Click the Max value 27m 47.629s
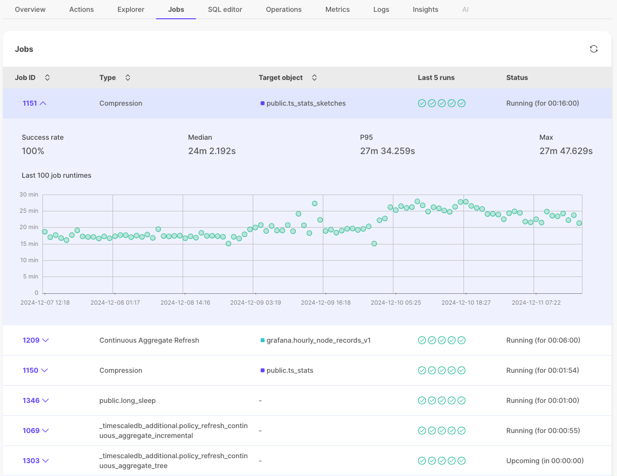 pyautogui.click(x=566, y=151)
